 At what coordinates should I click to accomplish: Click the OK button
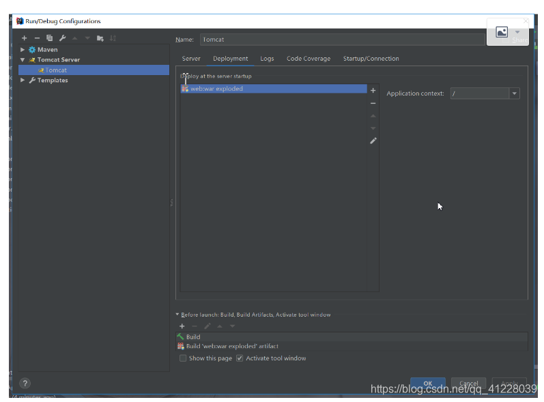[428, 384]
